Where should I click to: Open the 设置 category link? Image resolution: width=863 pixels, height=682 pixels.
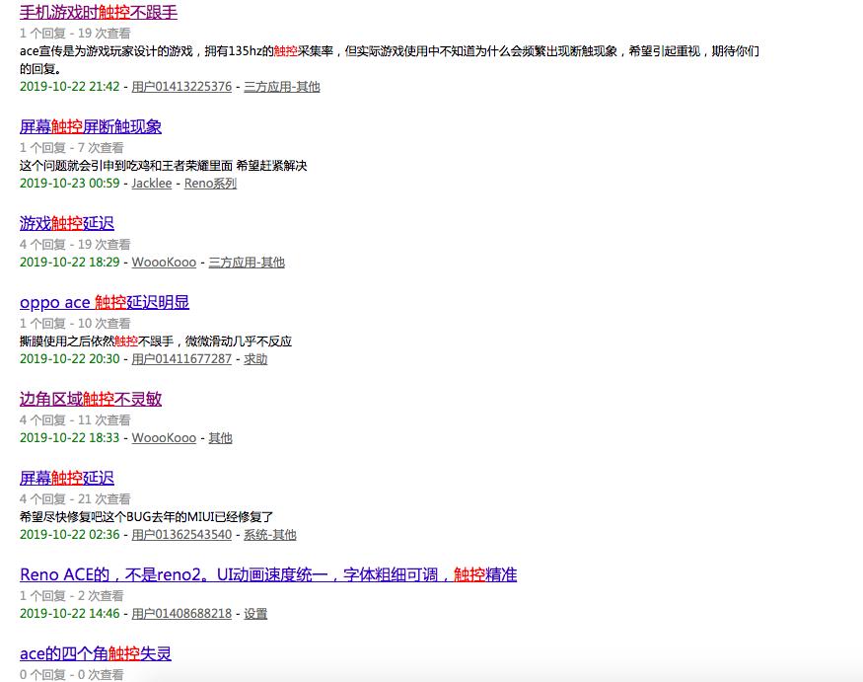pos(252,613)
